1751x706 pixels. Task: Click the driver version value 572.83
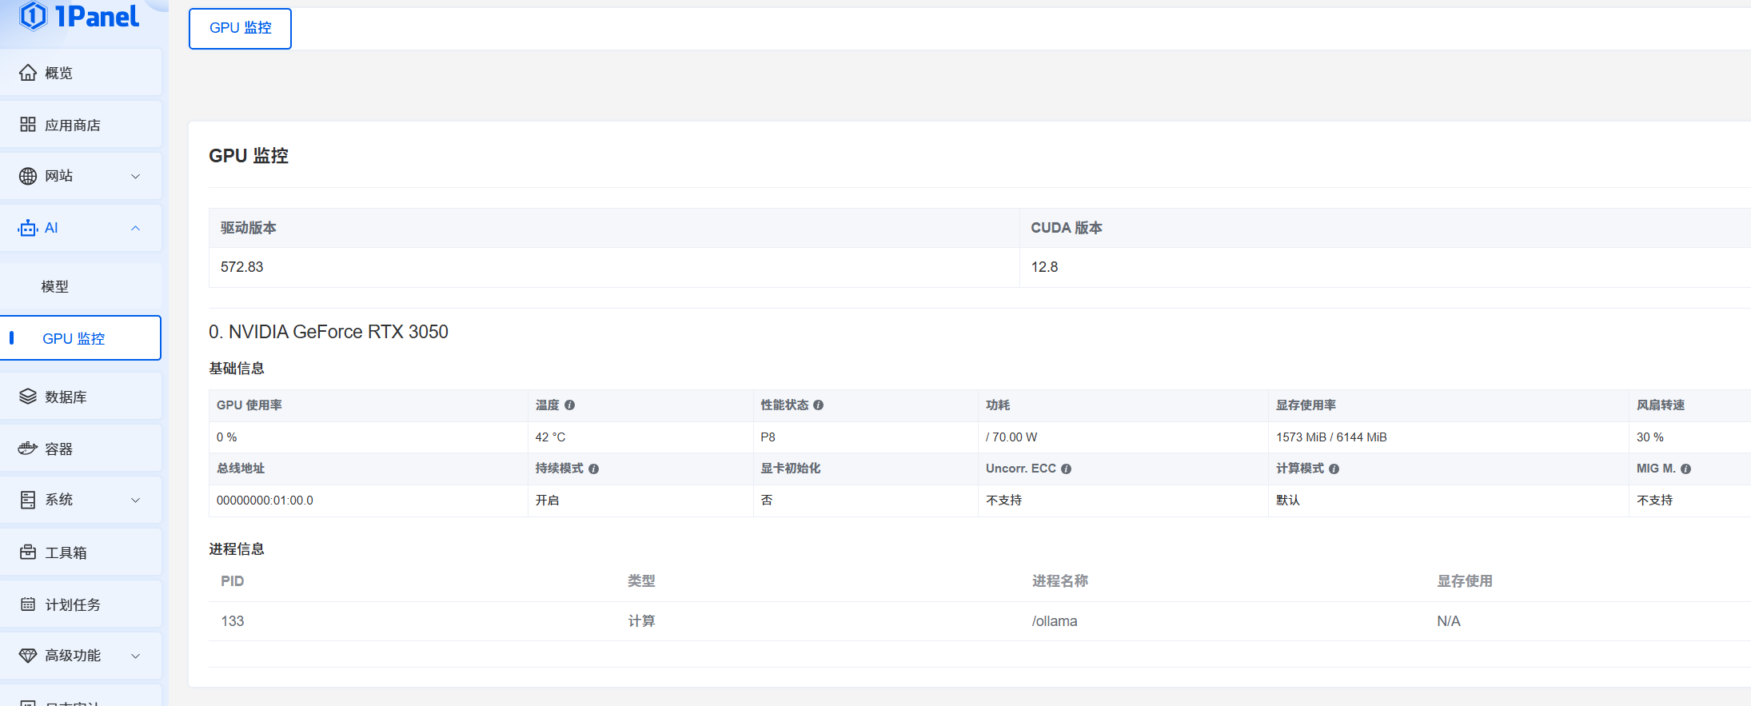(x=241, y=267)
